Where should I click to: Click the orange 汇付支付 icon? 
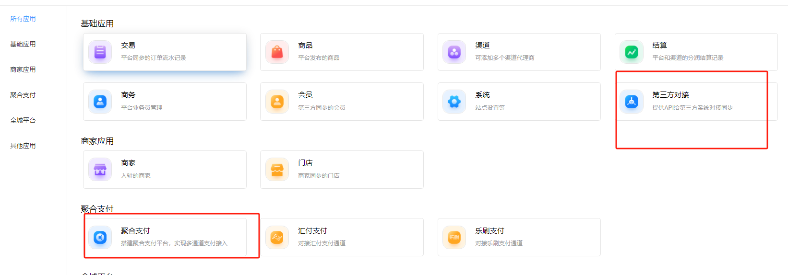[x=277, y=237]
